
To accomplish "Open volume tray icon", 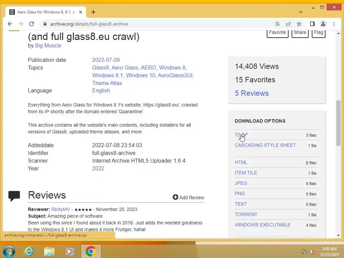I will coord(312,251).
